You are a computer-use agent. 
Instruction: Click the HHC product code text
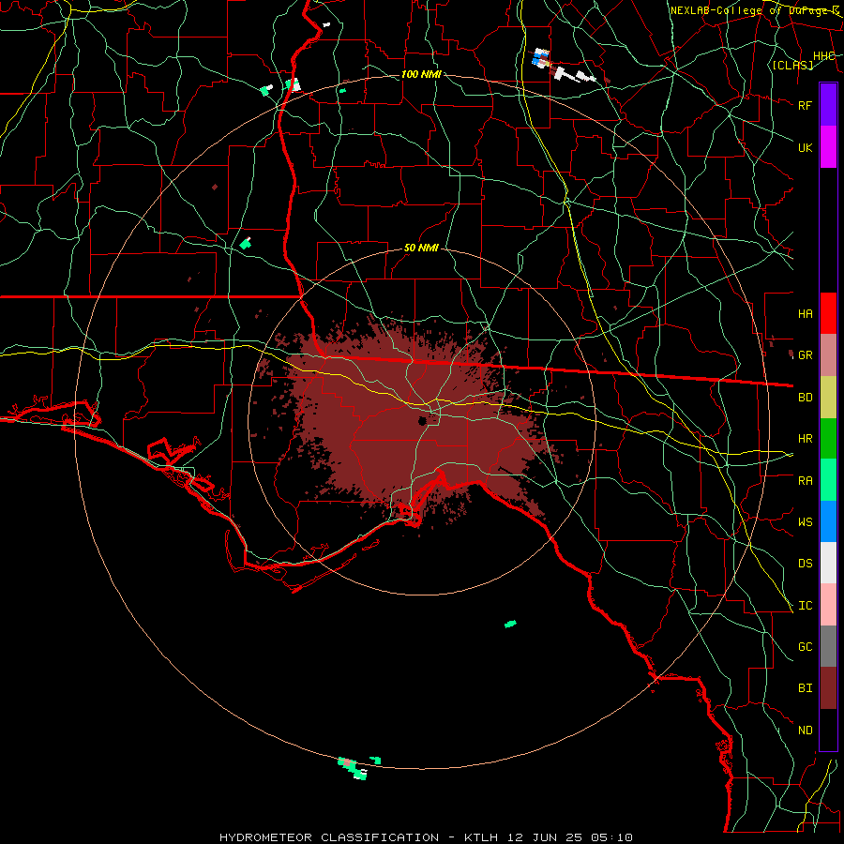tap(824, 56)
